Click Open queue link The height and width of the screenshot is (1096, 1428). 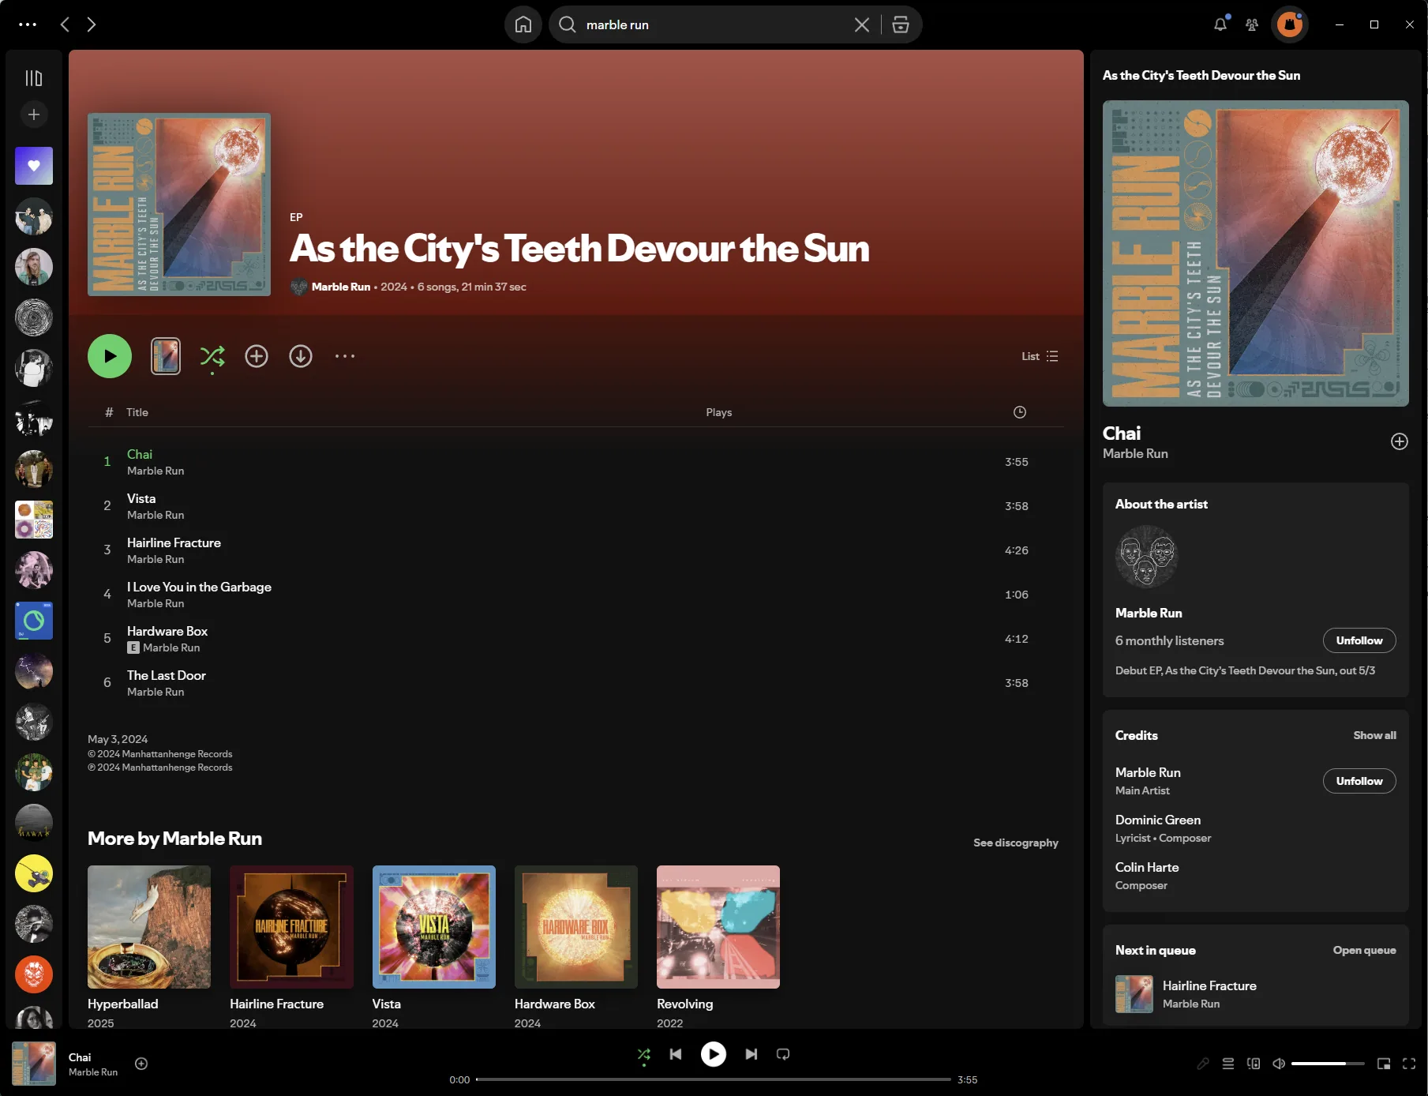tap(1364, 950)
